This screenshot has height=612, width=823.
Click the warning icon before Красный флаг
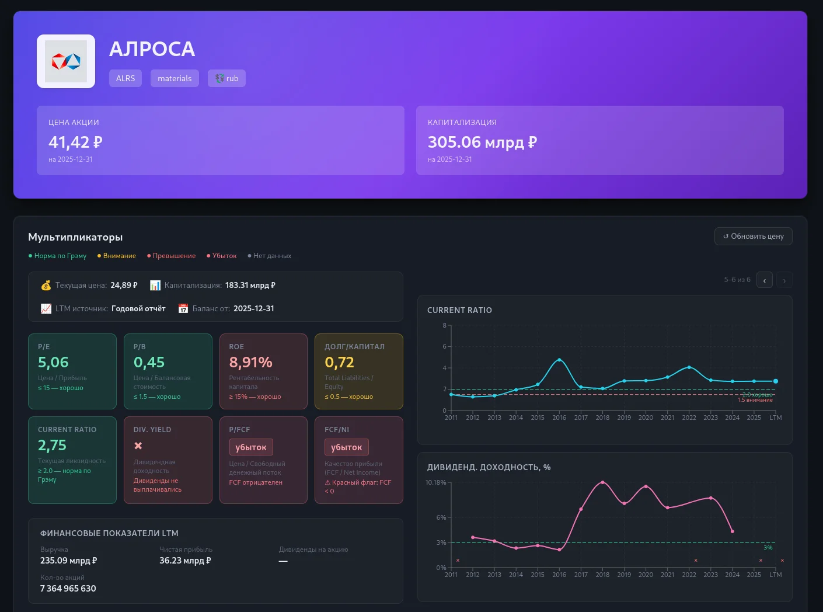(327, 482)
